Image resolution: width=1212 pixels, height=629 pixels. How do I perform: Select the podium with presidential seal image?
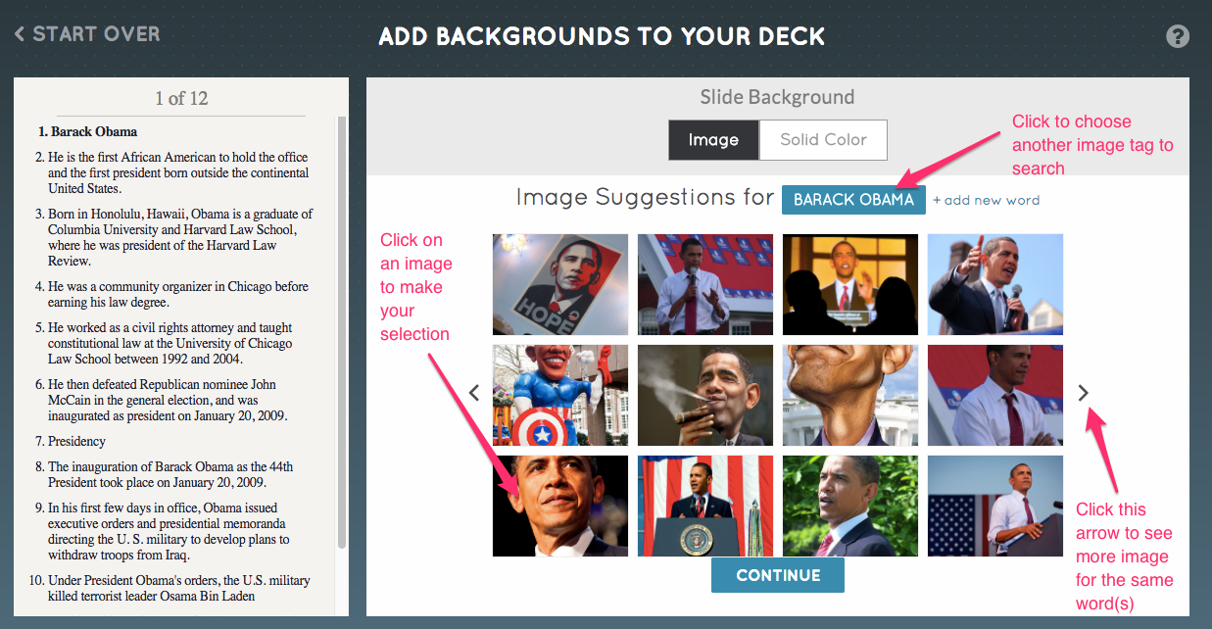point(705,506)
